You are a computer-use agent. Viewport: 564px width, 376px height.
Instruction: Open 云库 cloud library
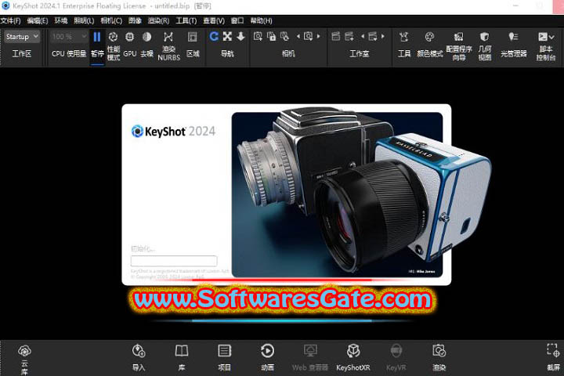(x=24, y=359)
